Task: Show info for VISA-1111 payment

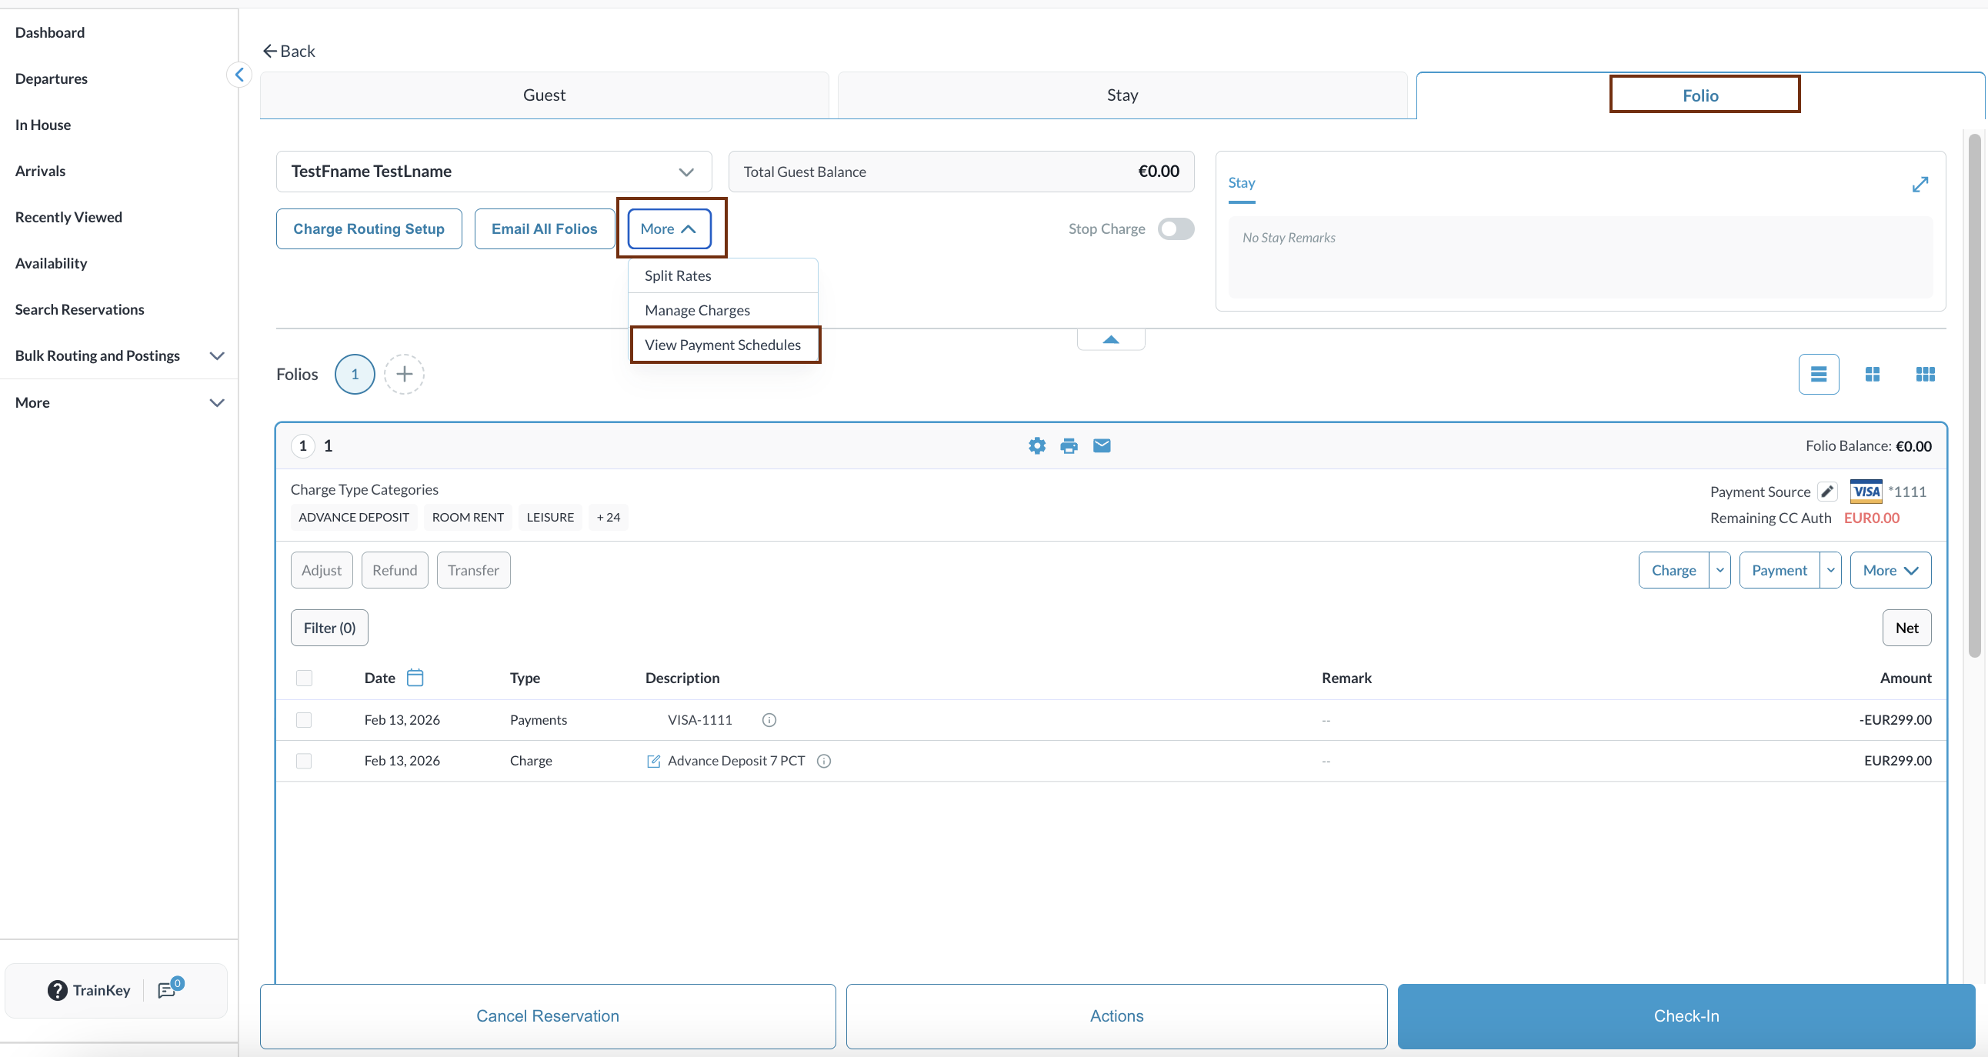Action: (x=769, y=720)
